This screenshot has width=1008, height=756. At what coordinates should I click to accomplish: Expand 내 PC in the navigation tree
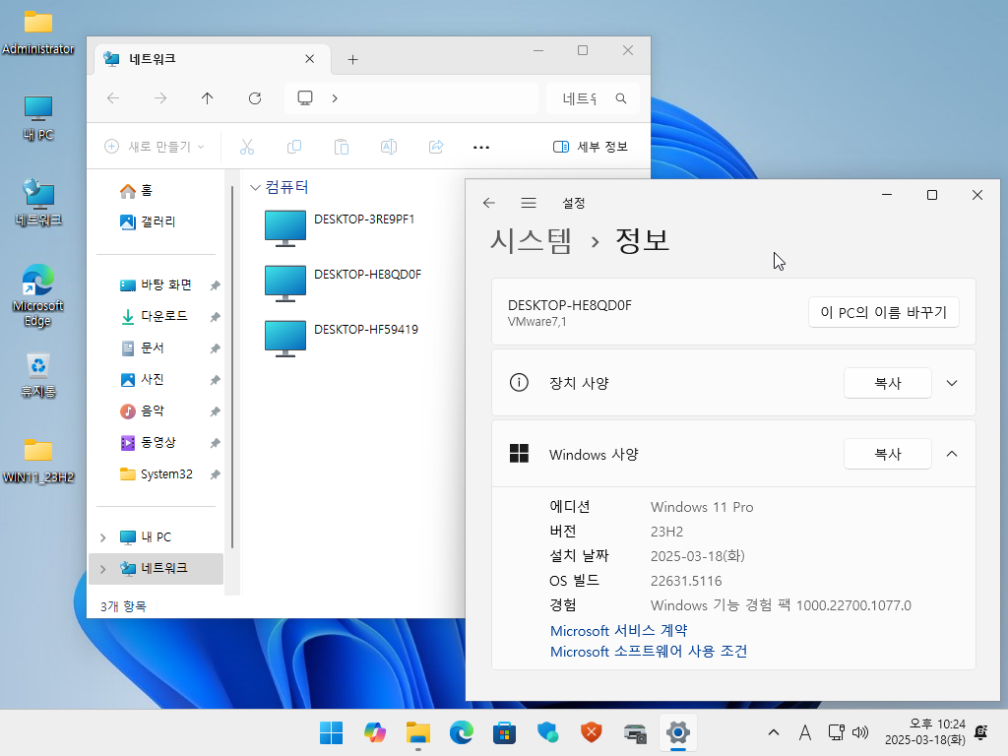point(102,537)
